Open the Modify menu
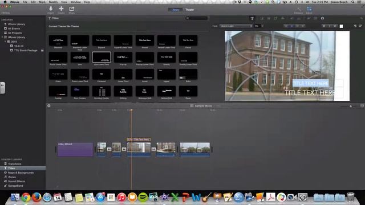The width and height of the screenshot is (365, 205). click(x=53, y=2)
